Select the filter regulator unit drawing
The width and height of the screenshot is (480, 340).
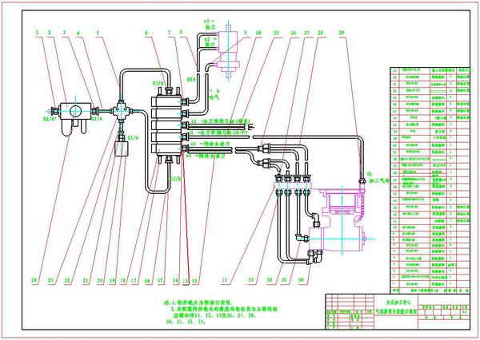pyautogui.click(x=75, y=119)
